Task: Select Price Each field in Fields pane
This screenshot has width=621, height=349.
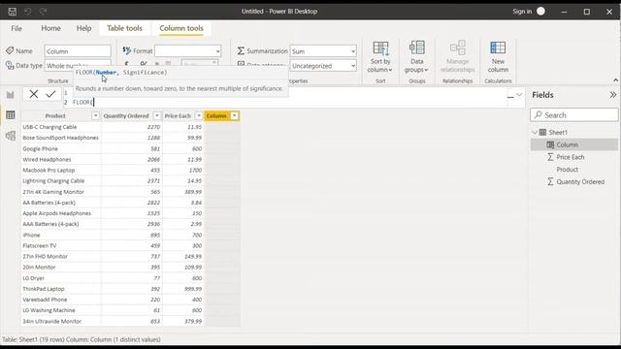Action: coord(571,157)
